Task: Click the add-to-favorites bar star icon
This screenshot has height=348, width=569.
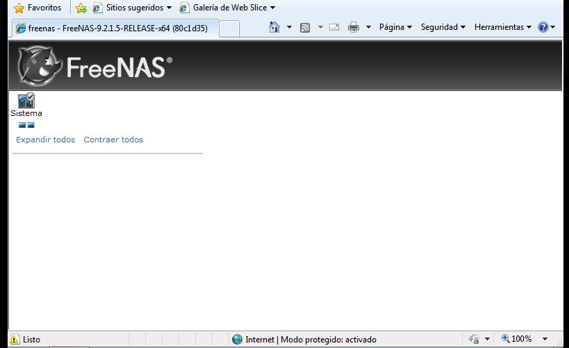Action: [x=81, y=8]
